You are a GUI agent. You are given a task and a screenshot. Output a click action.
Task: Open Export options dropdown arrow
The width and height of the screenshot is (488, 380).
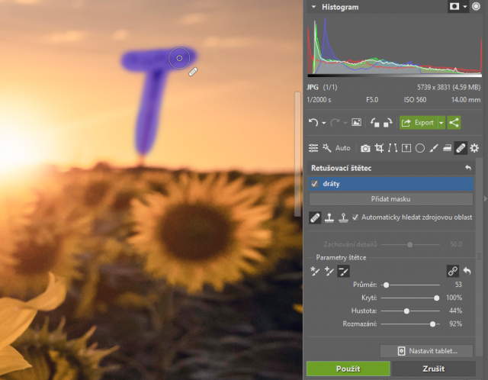click(441, 123)
